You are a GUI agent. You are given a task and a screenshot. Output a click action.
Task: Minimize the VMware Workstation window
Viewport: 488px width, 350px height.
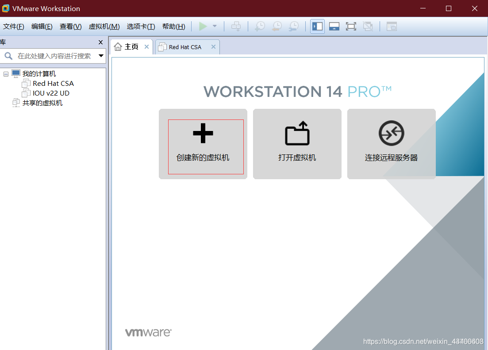[x=423, y=8]
